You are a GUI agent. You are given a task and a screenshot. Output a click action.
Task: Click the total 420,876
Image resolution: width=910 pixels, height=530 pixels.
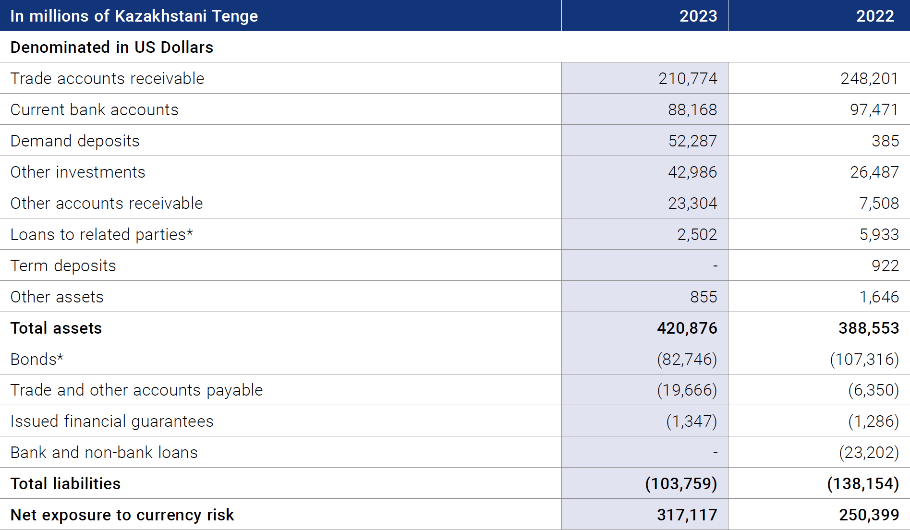pos(687,328)
